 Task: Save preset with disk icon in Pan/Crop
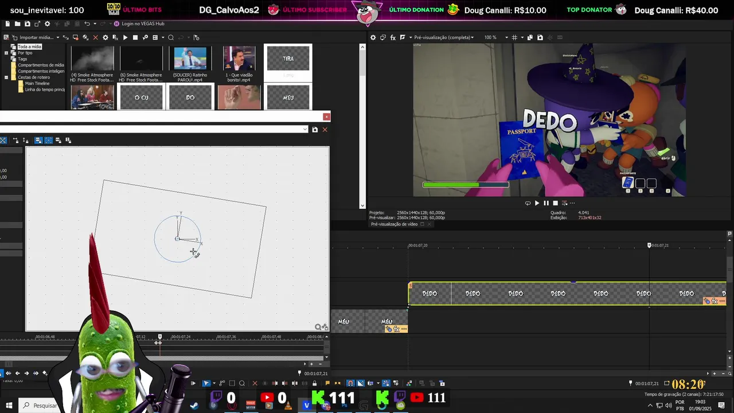(x=315, y=130)
